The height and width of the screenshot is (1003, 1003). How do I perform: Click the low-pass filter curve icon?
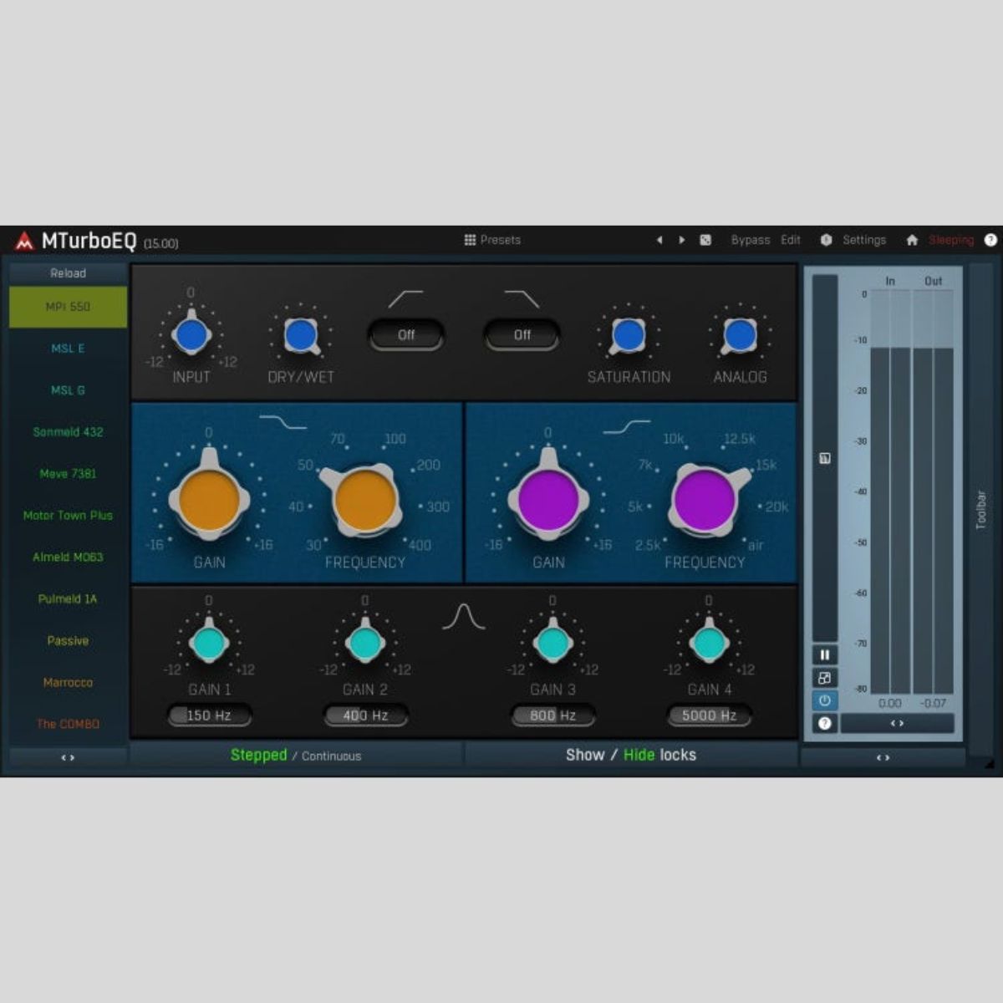point(522,299)
